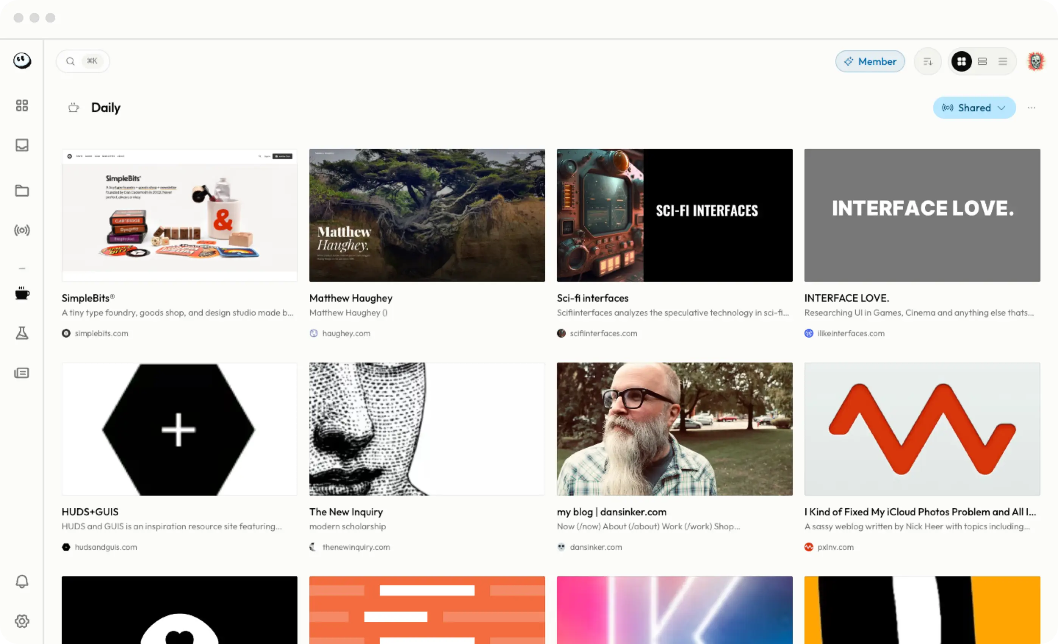
Task: Open the grid dashboard icon in sidebar
Action: (x=22, y=106)
